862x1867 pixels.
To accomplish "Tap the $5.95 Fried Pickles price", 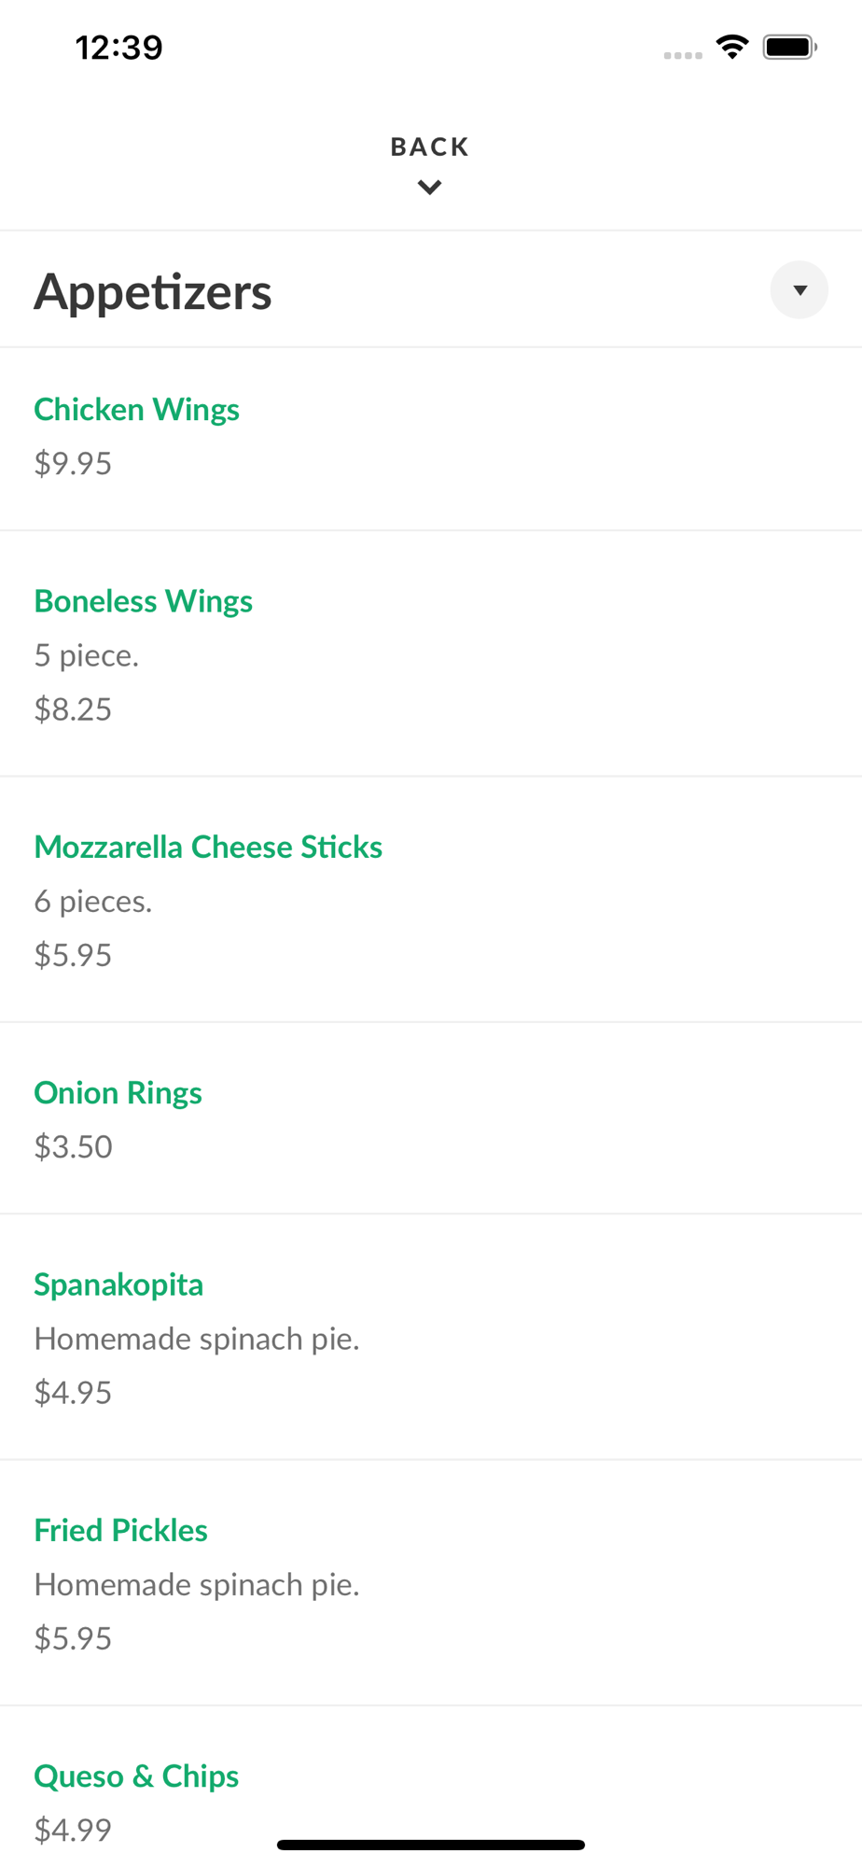I will coord(73,1638).
